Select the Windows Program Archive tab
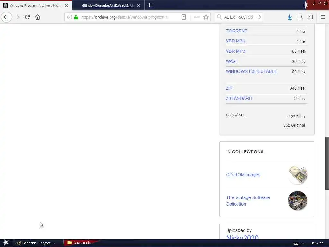Viewport: 329px width, 247px height. click(36, 5)
